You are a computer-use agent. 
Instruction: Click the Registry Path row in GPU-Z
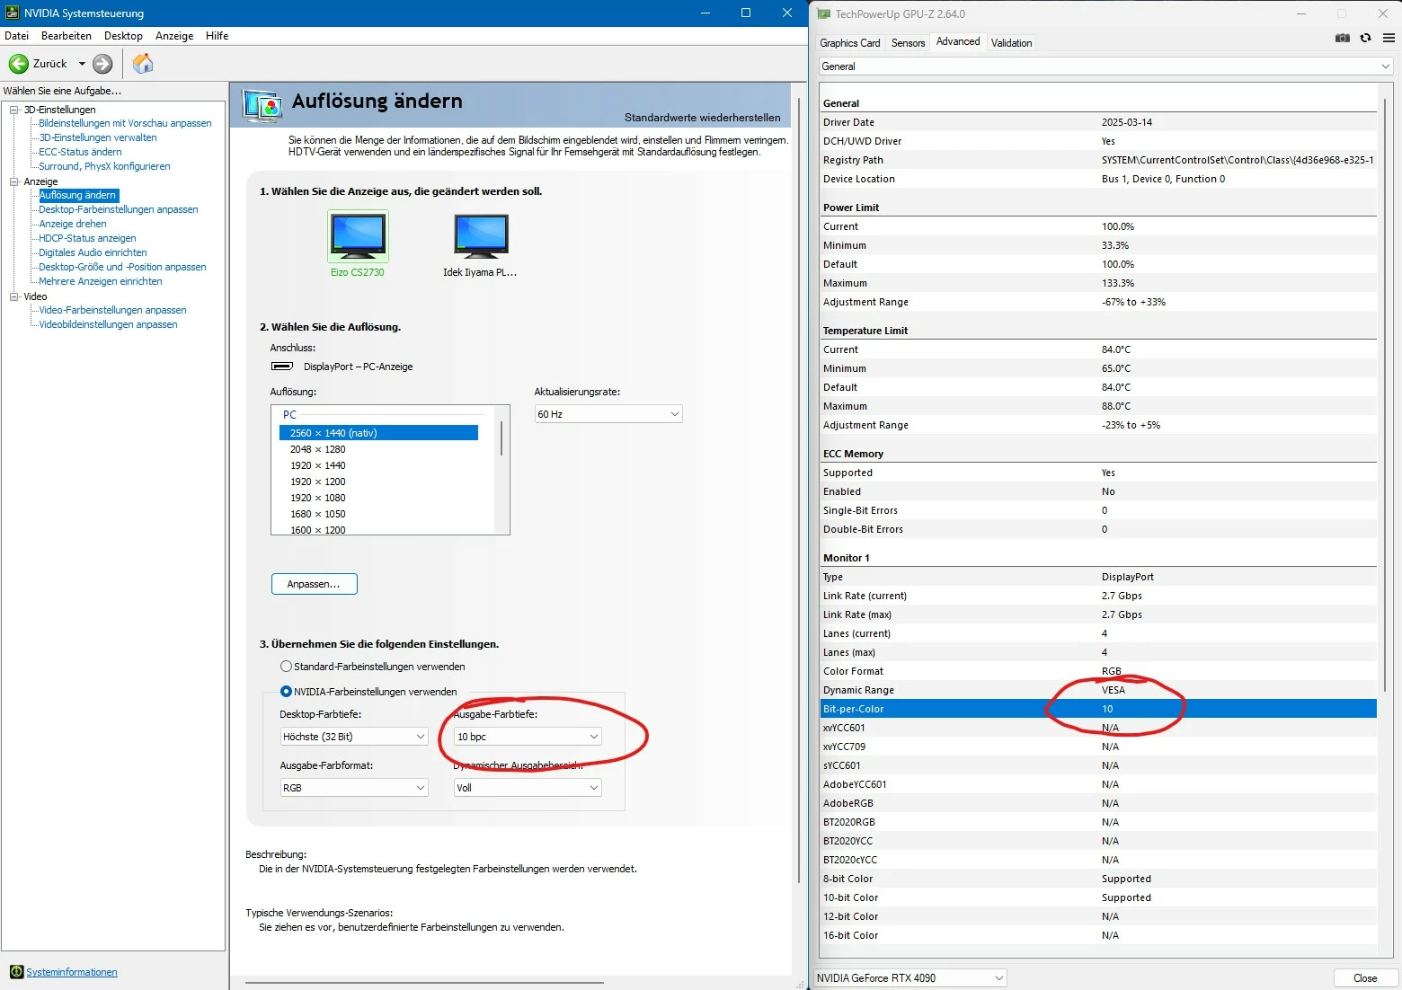tap(1098, 160)
